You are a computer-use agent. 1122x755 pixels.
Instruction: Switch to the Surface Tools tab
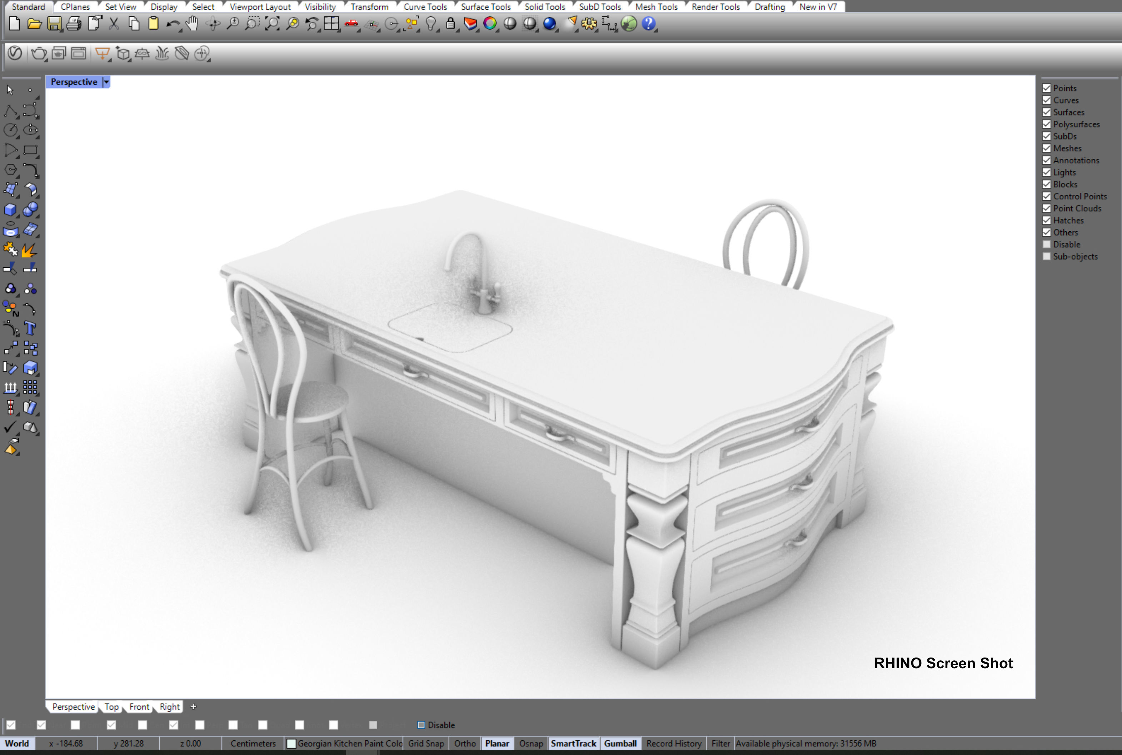pyautogui.click(x=485, y=7)
